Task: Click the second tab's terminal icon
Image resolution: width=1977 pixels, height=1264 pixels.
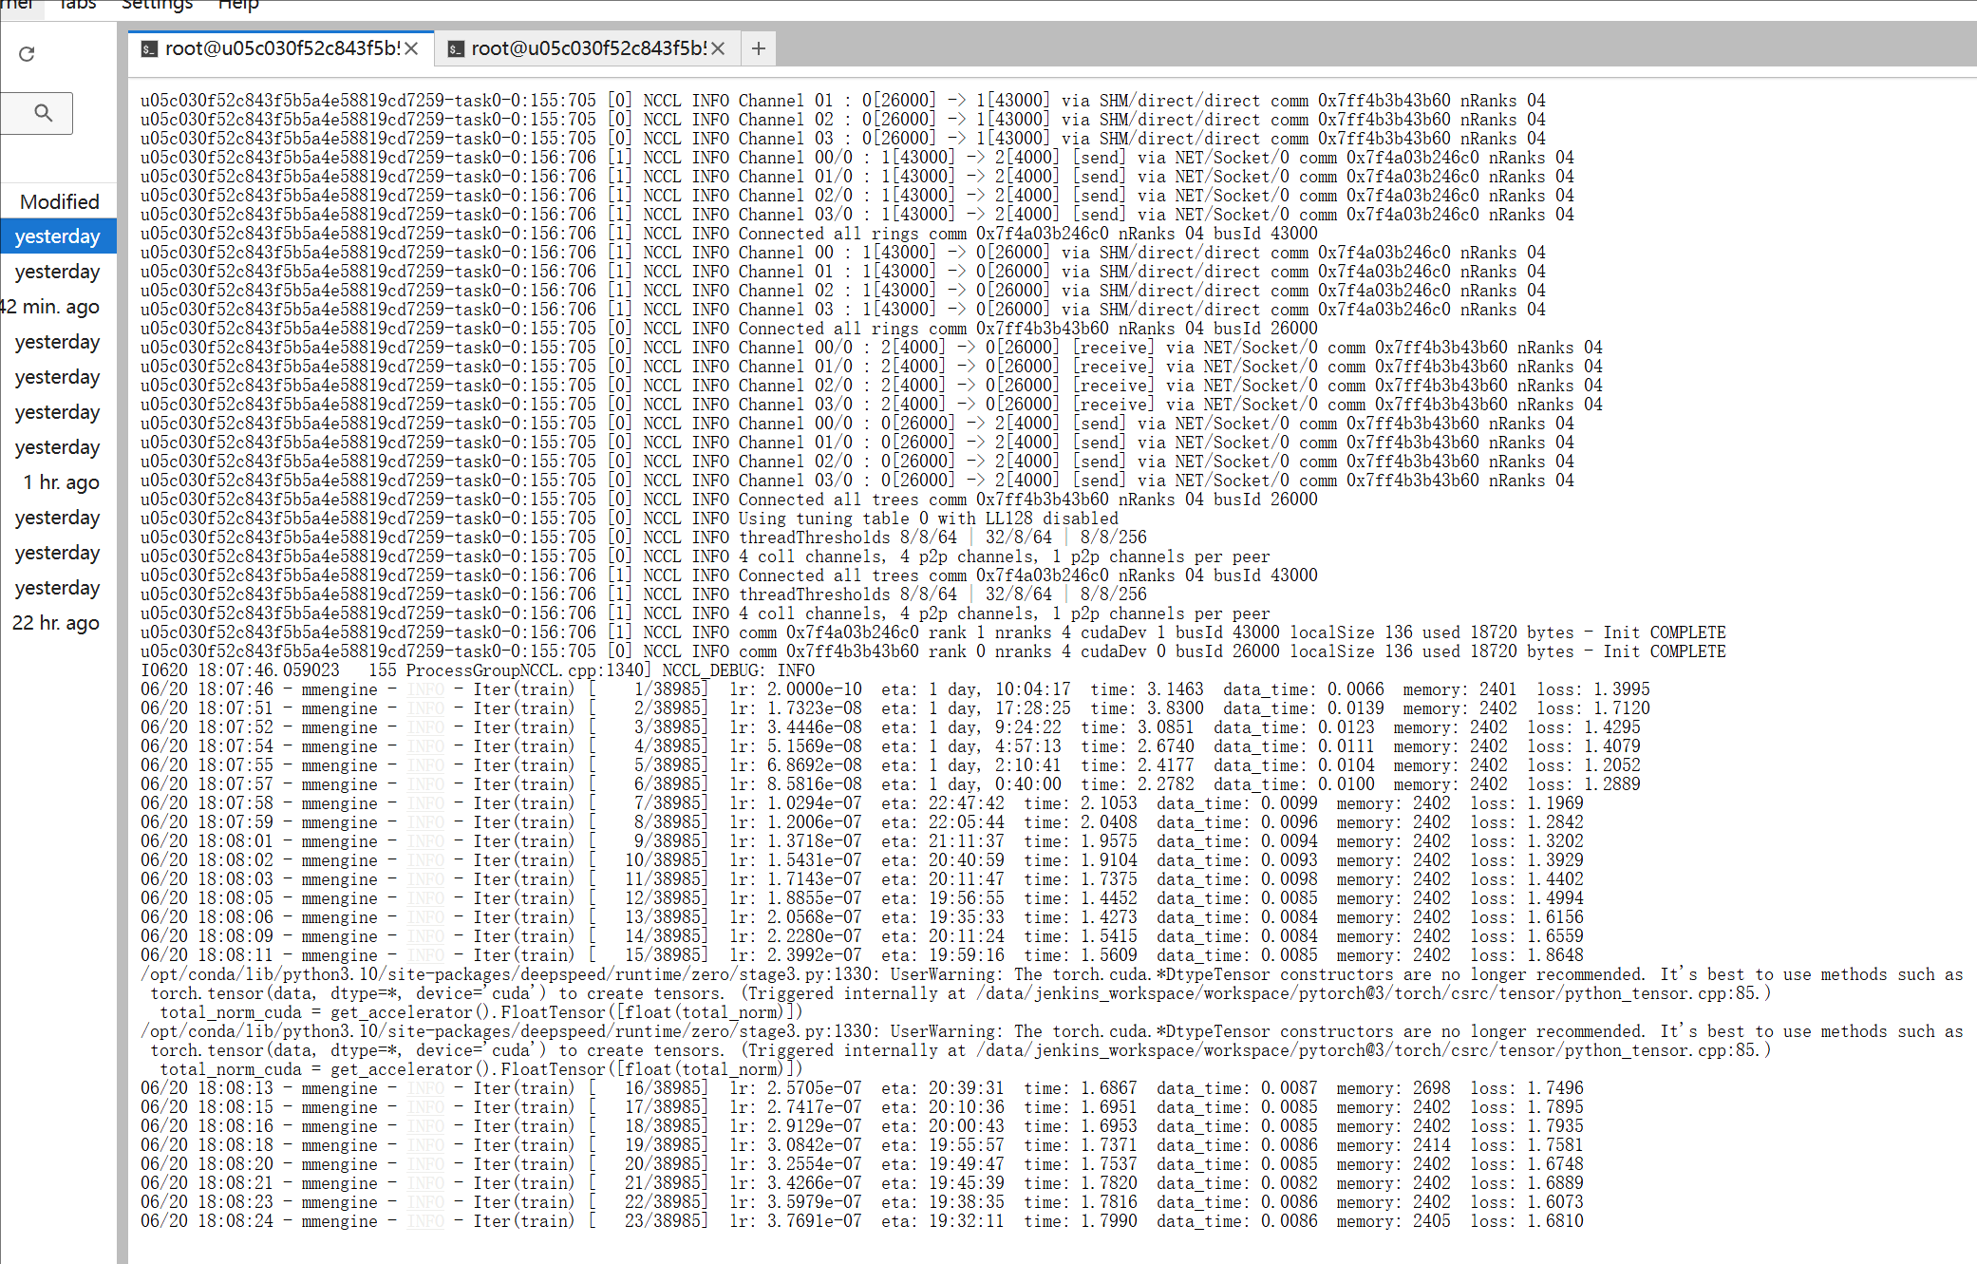Action: coord(456,48)
